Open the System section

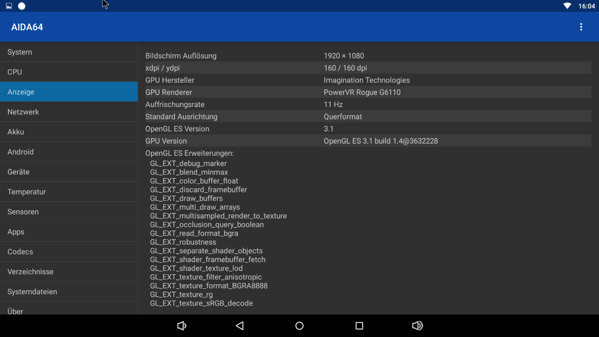pyautogui.click(x=69, y=52)
